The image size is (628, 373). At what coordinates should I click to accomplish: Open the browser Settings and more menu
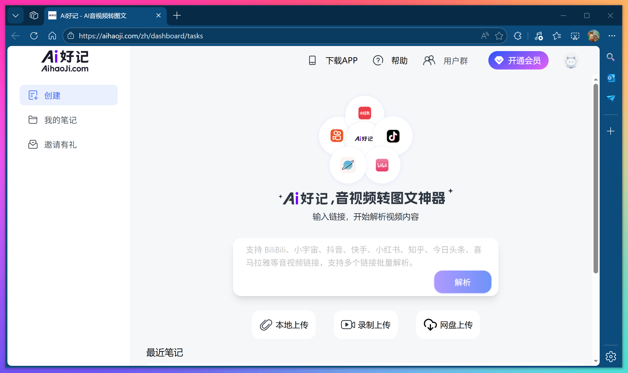612,36
